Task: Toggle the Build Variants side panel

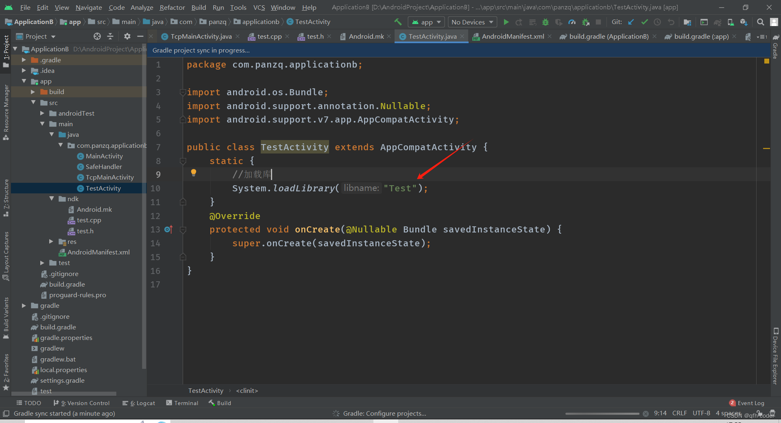Action: click(6, 318)
